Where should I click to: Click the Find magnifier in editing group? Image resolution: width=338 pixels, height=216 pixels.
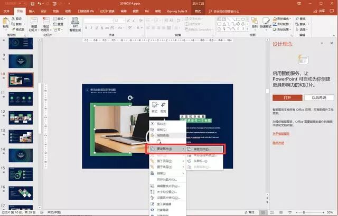tap(297, 18)
